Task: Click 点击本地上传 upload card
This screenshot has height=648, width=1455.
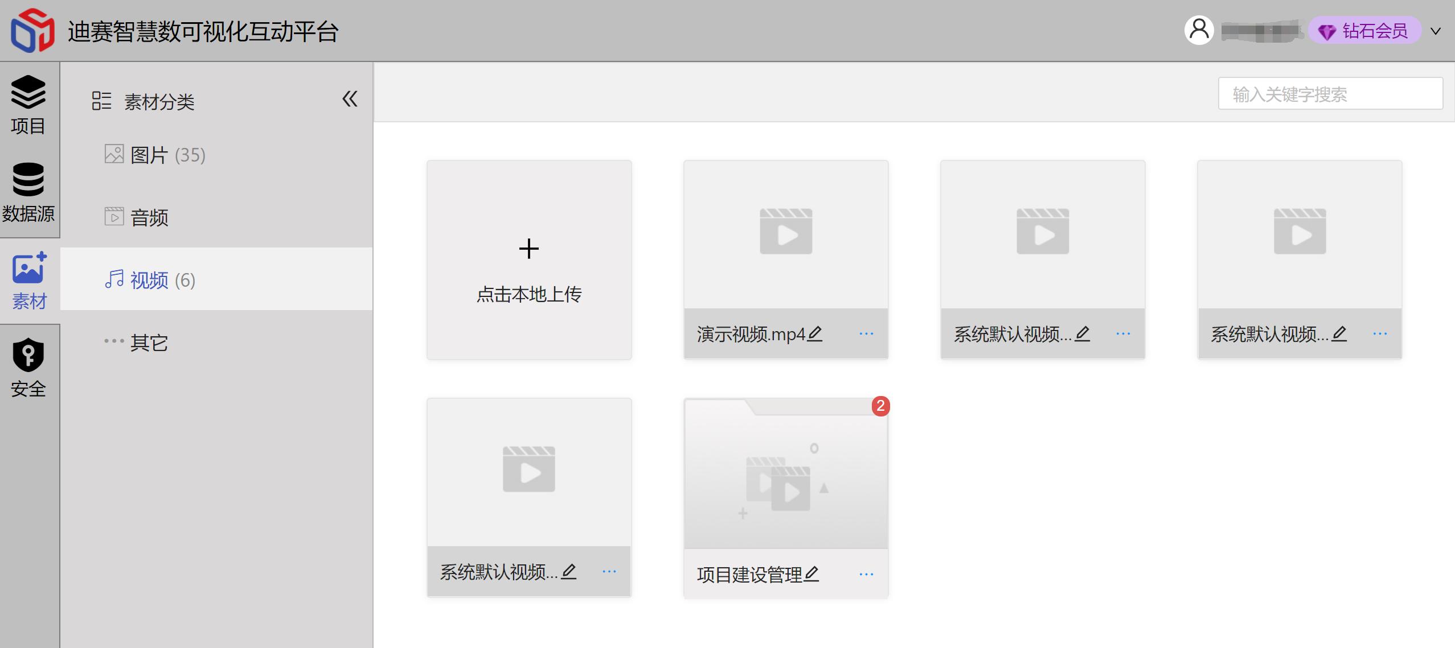Action: [529, 259]
